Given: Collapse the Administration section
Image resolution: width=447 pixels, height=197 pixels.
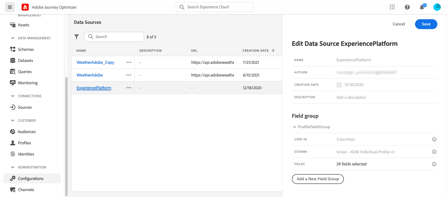Looking at the screenshot, I should point(13,167).
